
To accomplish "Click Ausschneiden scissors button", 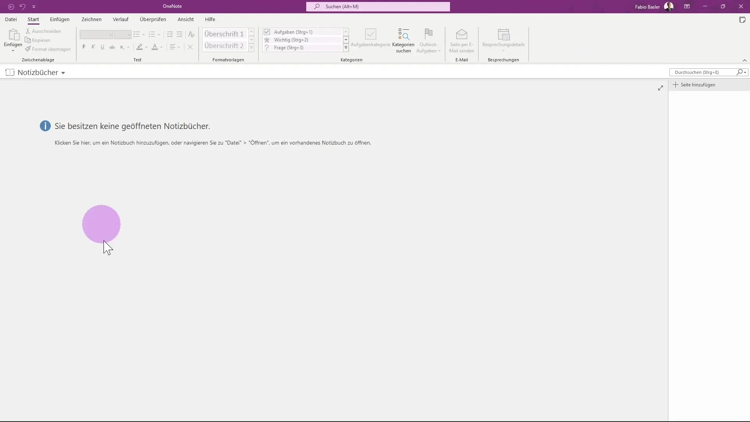I will pyautogui.click(x=43, y=31).
